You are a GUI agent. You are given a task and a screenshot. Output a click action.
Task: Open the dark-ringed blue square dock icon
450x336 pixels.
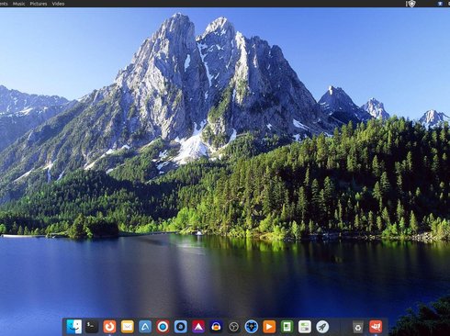[x=180, y=327]
